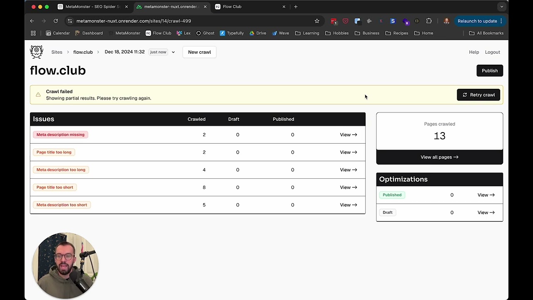Click the presenter webcam video bubble

tap(65, 265)
